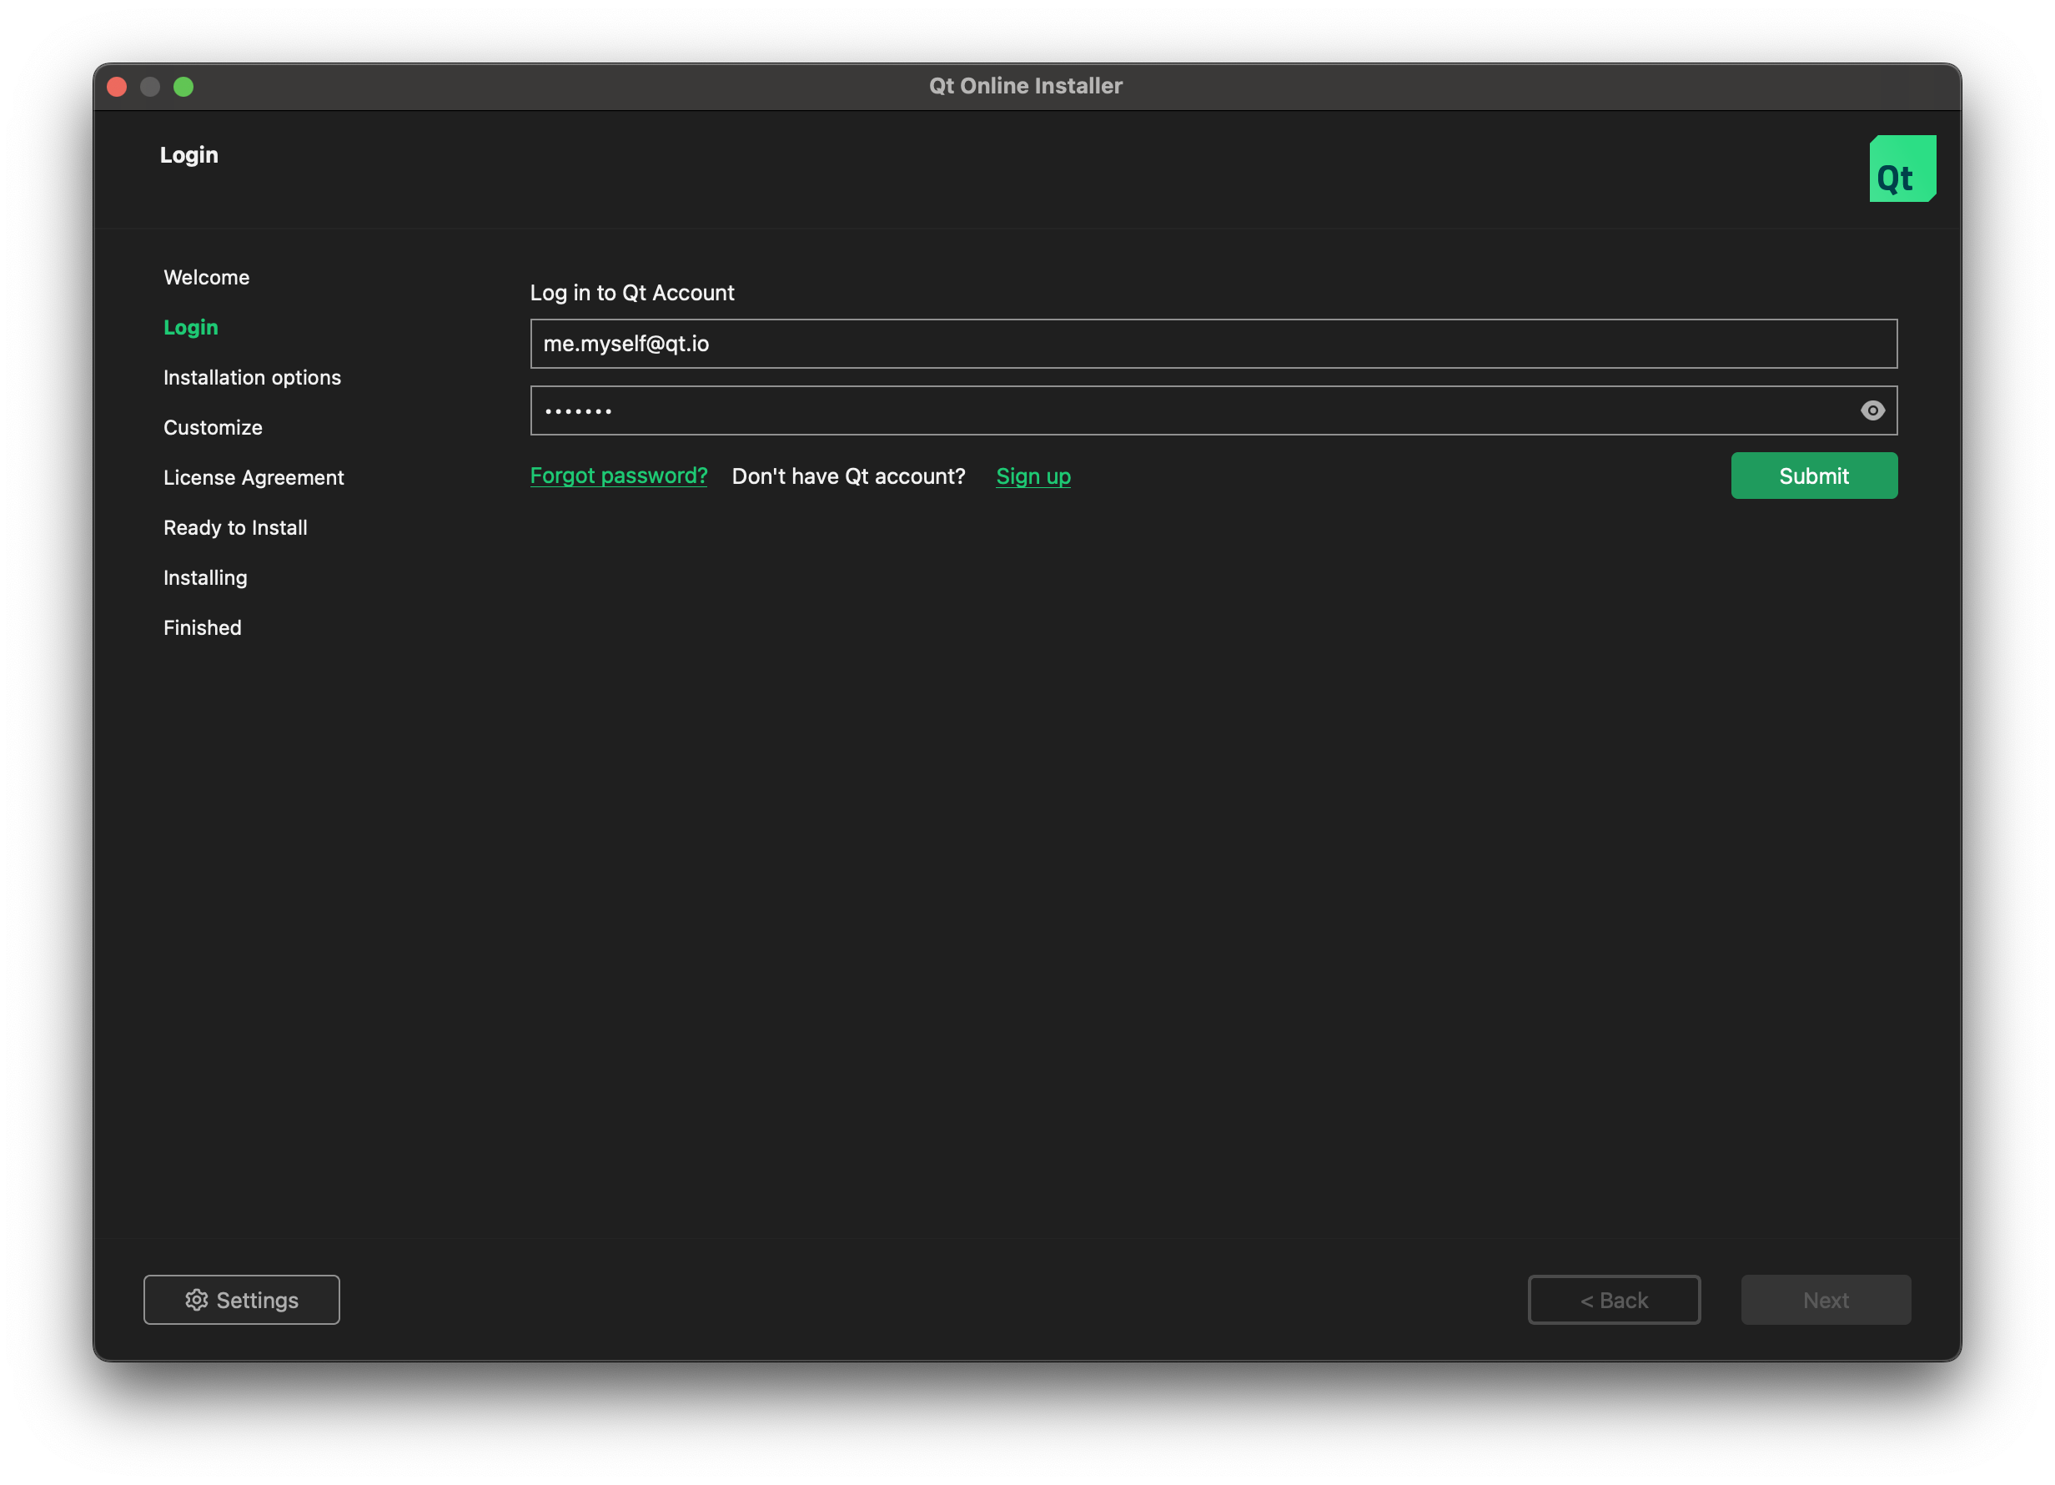Open the Forgot password link
Image resolution: width=2055 pixels, height=1485 pixels.
pyautogui.click(x=619, y=476)
